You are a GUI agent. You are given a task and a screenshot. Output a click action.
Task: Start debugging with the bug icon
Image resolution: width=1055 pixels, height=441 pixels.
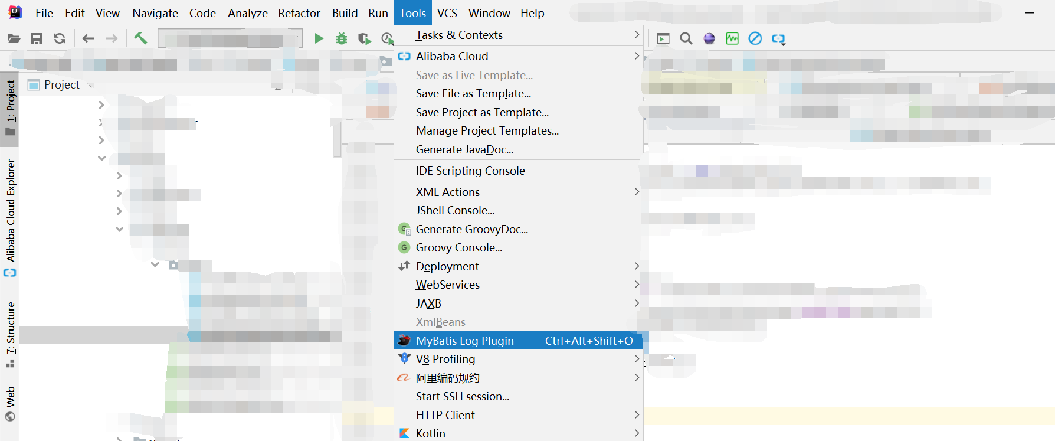pos(342,38)
